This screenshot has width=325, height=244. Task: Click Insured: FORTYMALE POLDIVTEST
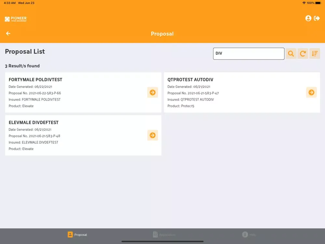[x=35, y=100]
